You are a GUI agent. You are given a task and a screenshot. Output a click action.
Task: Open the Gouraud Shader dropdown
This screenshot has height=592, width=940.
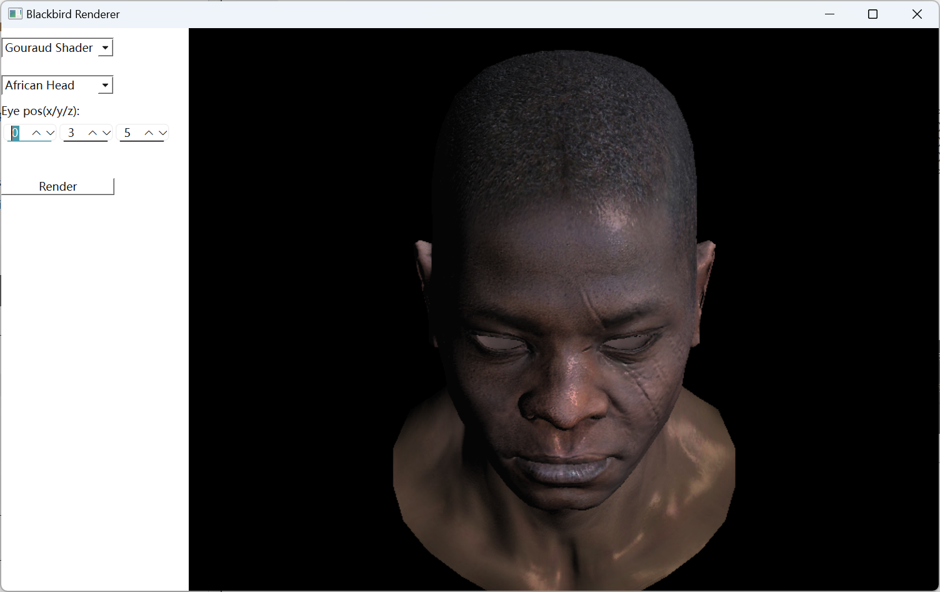click(x=57, y=48)
